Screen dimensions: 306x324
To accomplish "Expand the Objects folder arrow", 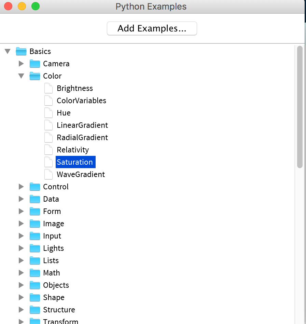I will point(21,285).
